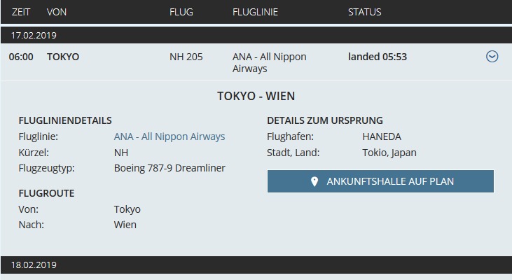
Task: Click the 18.02.2019 date bar
Action: 256,265
